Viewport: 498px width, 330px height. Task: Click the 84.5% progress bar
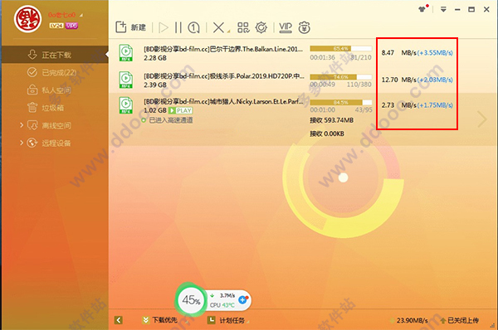[x=341, y=103]
